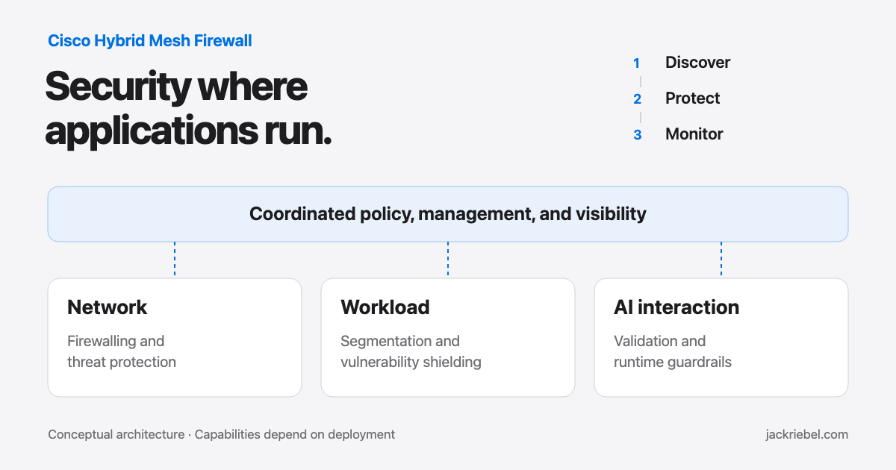The image size is (896, 470).
Task: Click step number 1 beside Discover
Action: pos(637,63)
